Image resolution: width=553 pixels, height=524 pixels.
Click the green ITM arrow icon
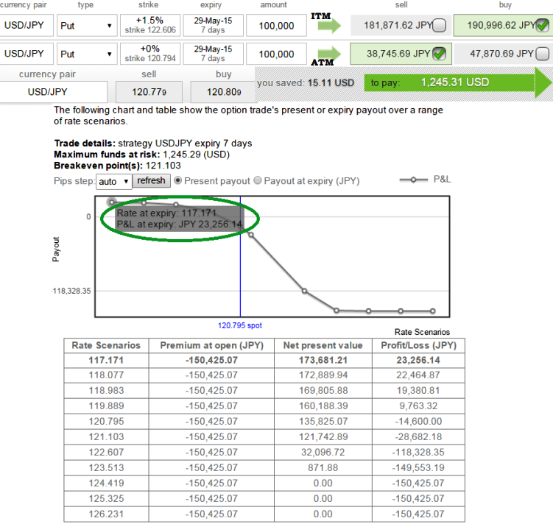pyautogui.click(x=329, y=26)
